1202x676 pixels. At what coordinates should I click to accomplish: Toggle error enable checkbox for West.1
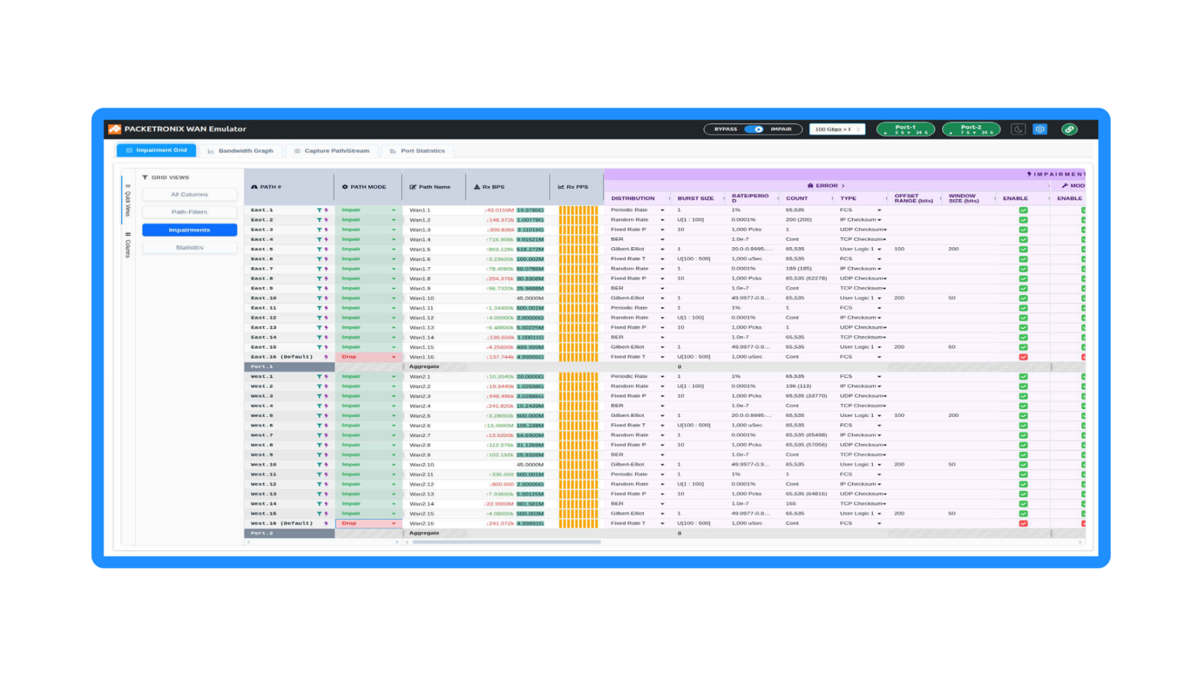click(x=1023, y=377)
